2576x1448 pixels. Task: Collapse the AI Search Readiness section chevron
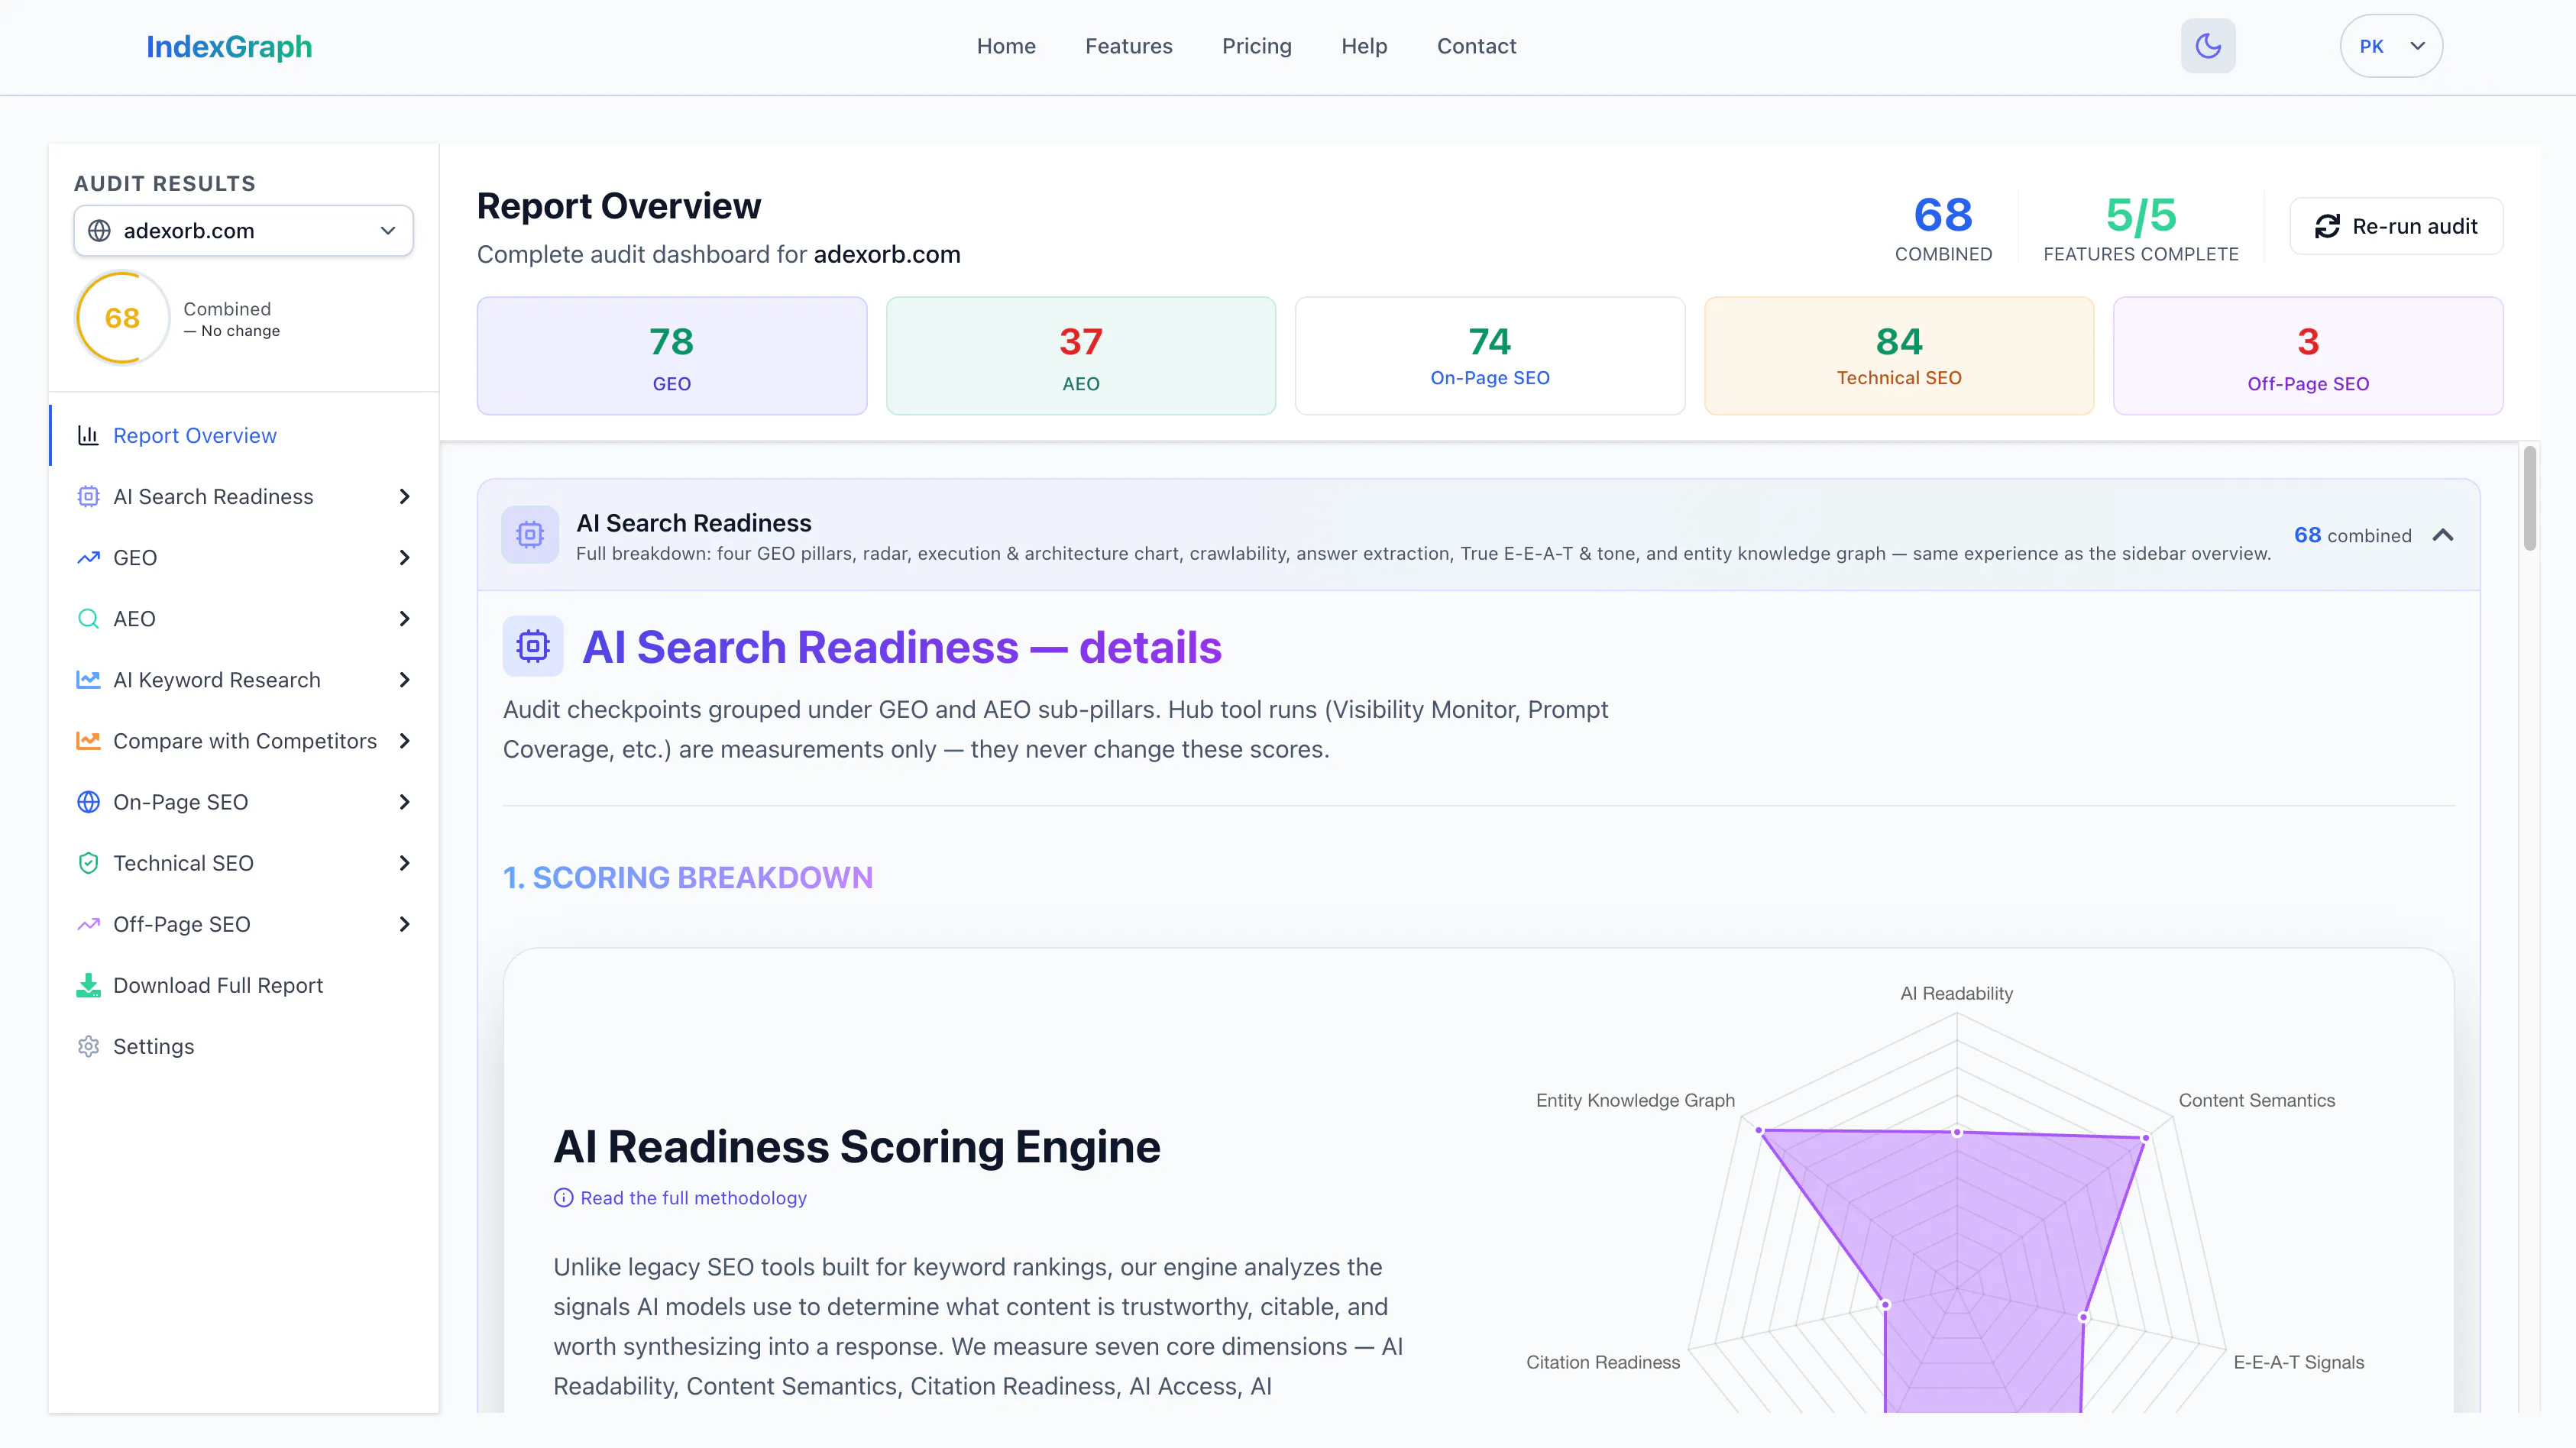pyautogui.click(x=2443, y=535)
